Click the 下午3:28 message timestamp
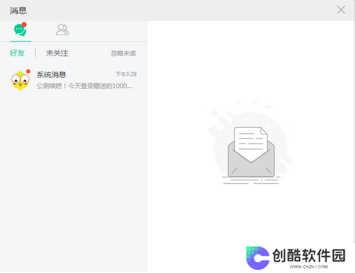 (x=126, y=74)
